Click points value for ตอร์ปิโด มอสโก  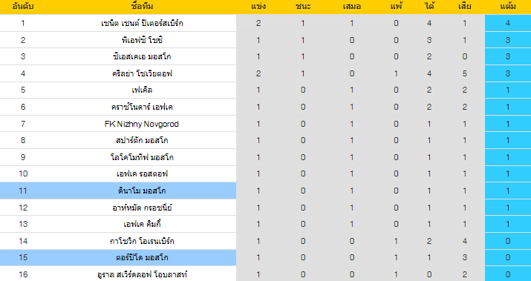click(x=508, y=258)
